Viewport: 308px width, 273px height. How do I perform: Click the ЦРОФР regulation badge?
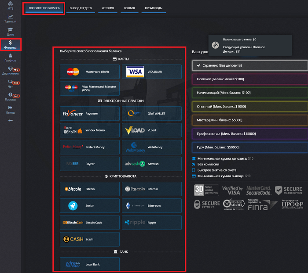point(293,204)
